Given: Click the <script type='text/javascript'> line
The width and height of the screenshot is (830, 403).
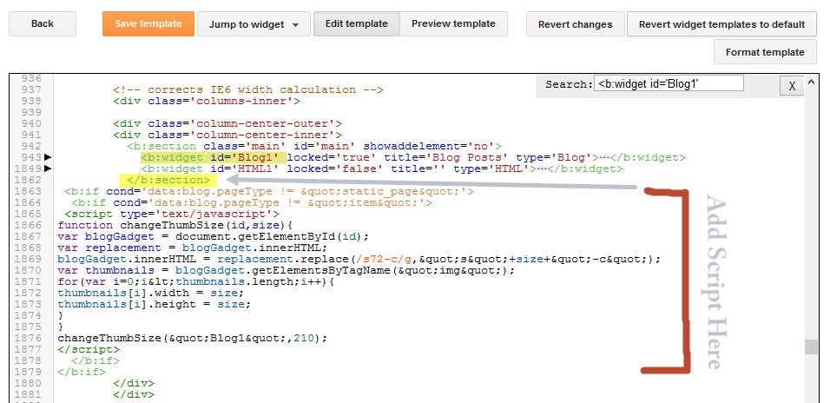Looking at the screenshot, I should (x=172, y=214).
